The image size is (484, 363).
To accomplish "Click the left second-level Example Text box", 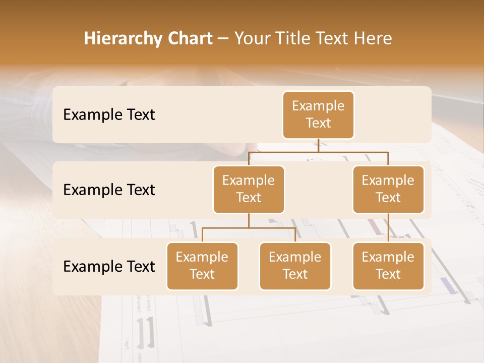I will [x=249, y=189].
